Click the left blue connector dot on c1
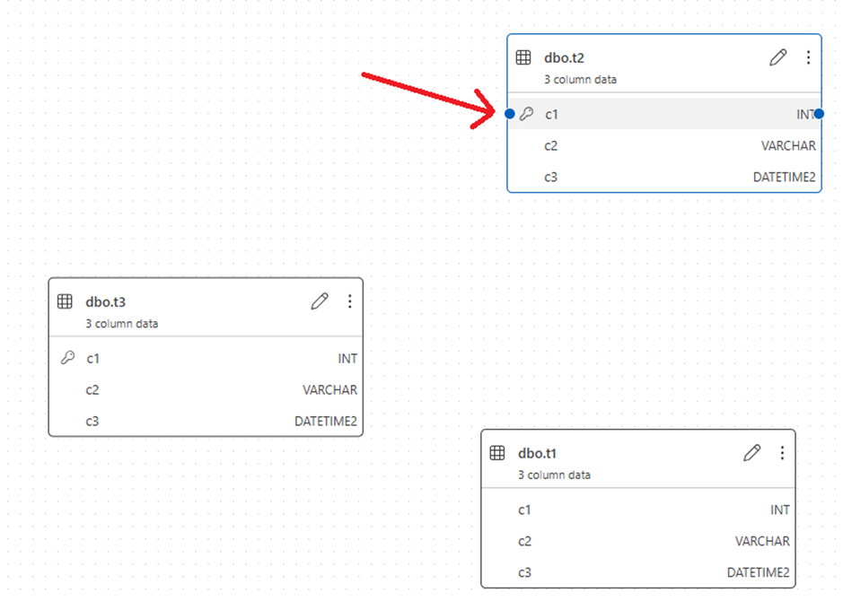Screen dimensions: 843x601 (x=510, y=114)
